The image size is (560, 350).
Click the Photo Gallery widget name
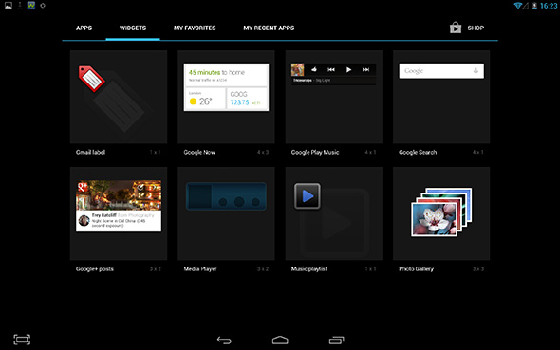[416, 269]
